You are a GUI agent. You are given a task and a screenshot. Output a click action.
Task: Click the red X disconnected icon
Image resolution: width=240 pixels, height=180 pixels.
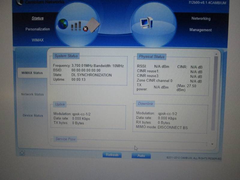(x=85, y=29)
